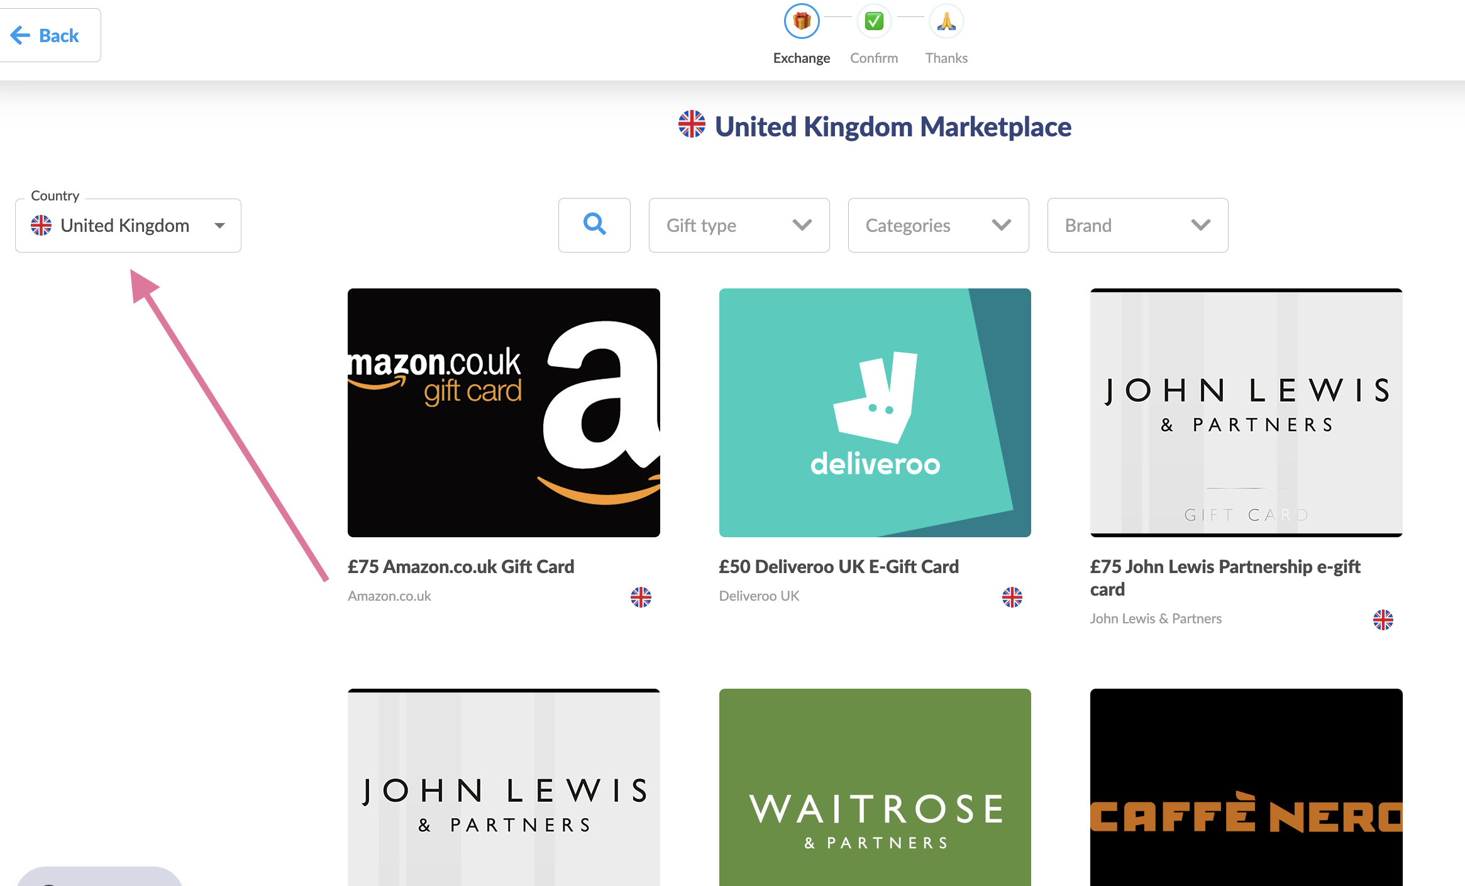1465x886 pixels.
Task: Click the UK flag icon on Amazon card
Action: point(641,597)
